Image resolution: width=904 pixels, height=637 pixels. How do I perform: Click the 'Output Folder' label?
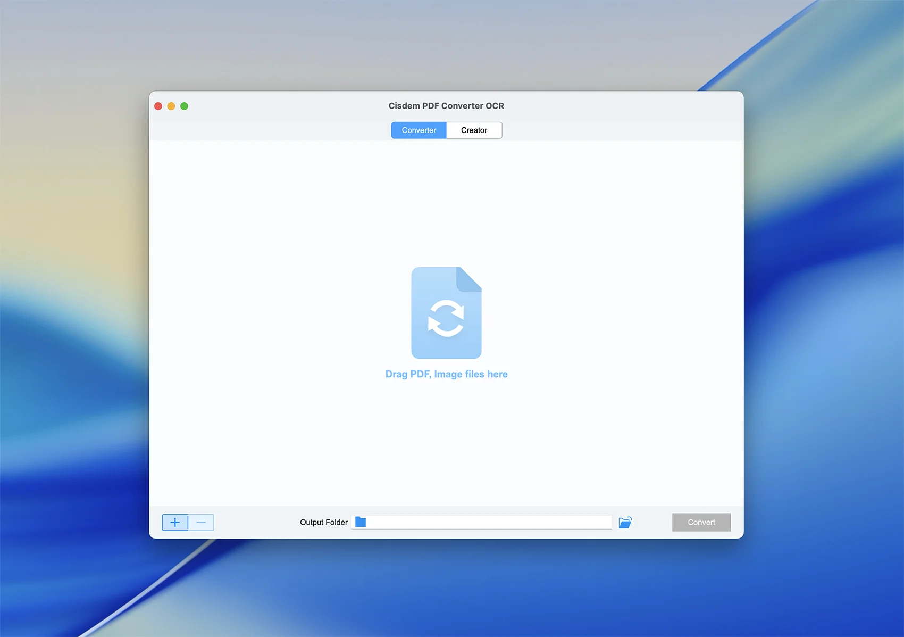click(323, 523)
